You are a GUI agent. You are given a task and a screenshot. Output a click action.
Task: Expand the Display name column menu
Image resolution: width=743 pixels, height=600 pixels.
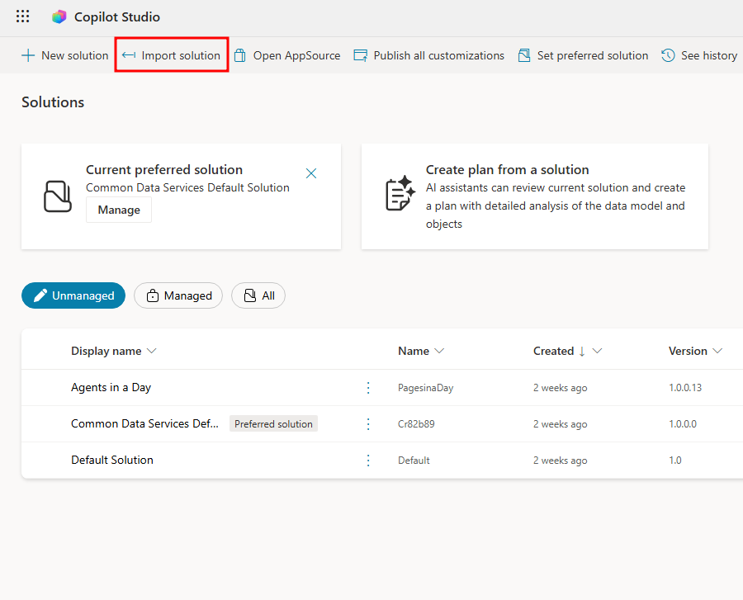pyautogui.click(x=151, y=351)
